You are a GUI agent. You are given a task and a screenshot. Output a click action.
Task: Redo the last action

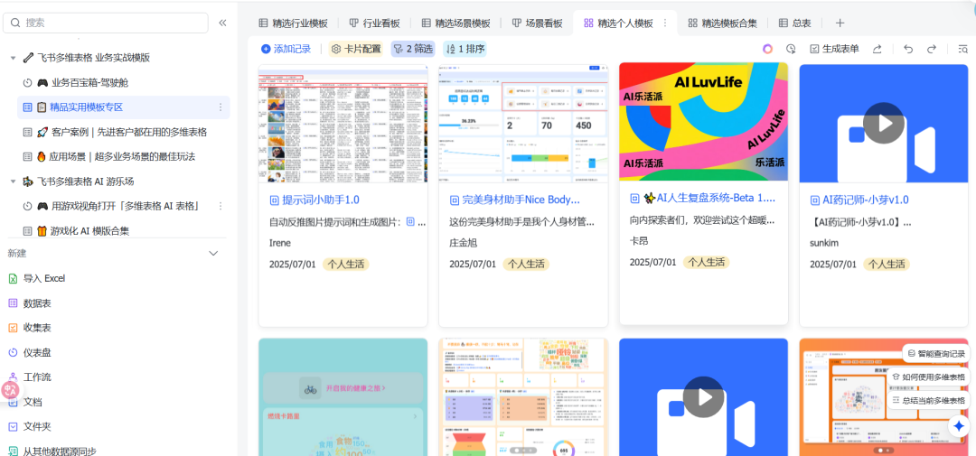[932, 49]
